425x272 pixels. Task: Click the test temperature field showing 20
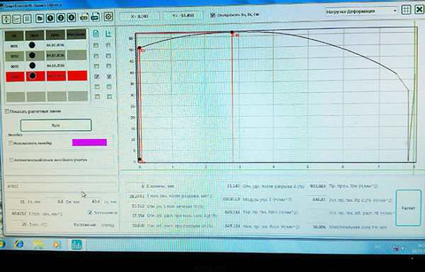click(17, 224)
